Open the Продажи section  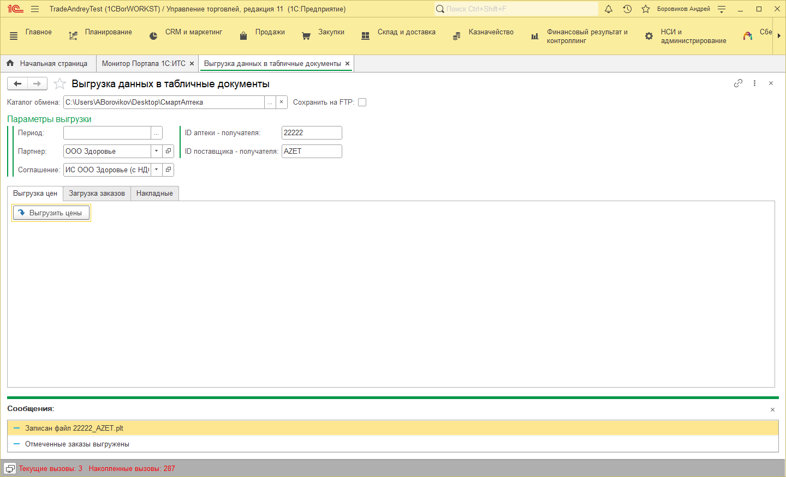click(270, 32)
